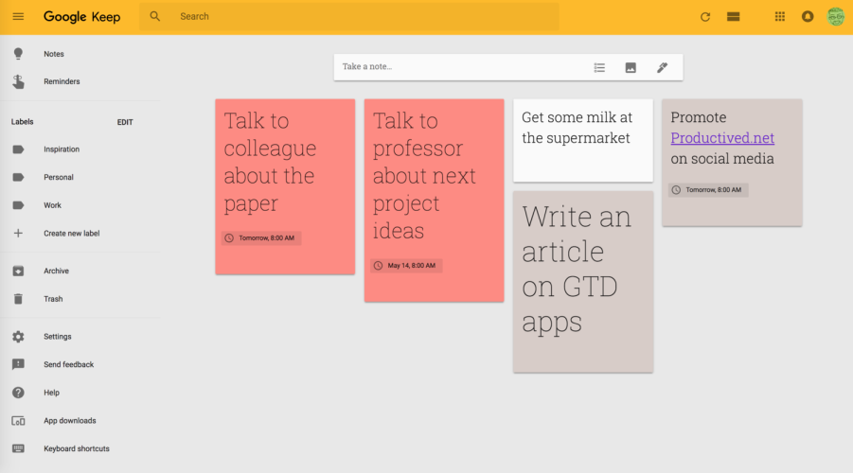Screen dimensions: 853x473
Task: Click the refresh icon in the header
Action: (704, 17)
